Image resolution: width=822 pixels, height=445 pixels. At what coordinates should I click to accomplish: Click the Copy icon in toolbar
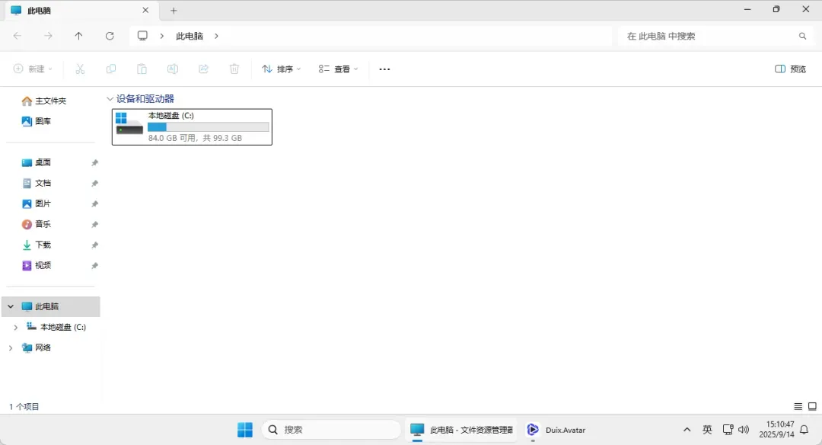coord(111,69)
